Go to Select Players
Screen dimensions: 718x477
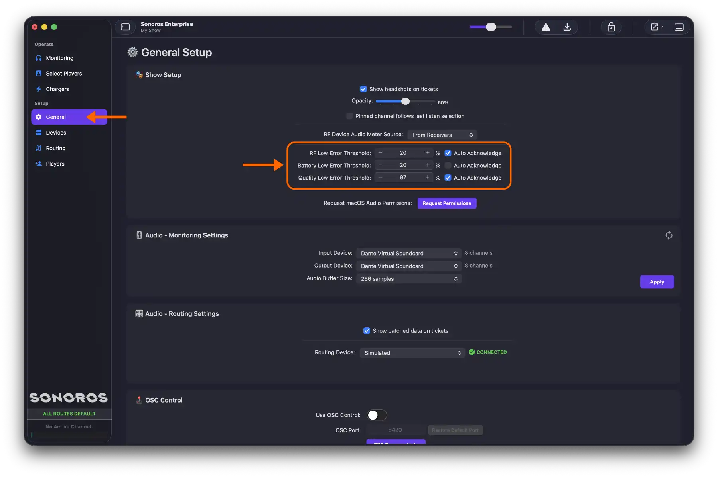click(x=69, y=73)
